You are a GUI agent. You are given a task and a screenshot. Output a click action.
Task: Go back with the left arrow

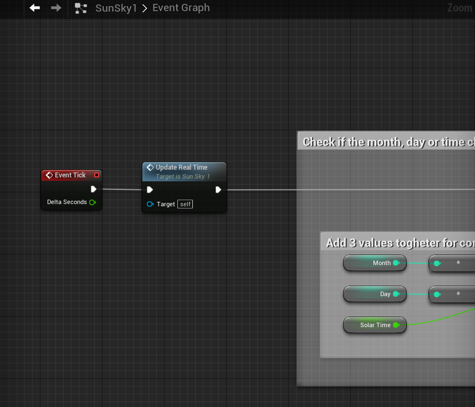tap(34, 8)
